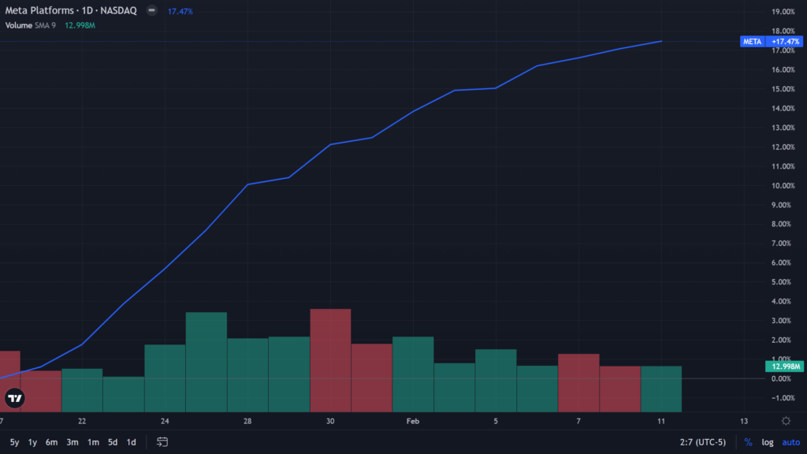The width and height of the screenshot is (807, 454).
Task: Select the 5y time range
Action: pyautogui.click(x=14, y=442)
